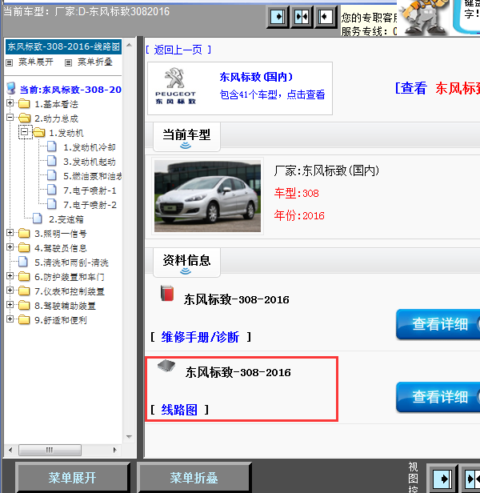Click open folder icon of 1.发动机
Image resolution: width=480 pixels, height=493 pixels.
[39, 132]
